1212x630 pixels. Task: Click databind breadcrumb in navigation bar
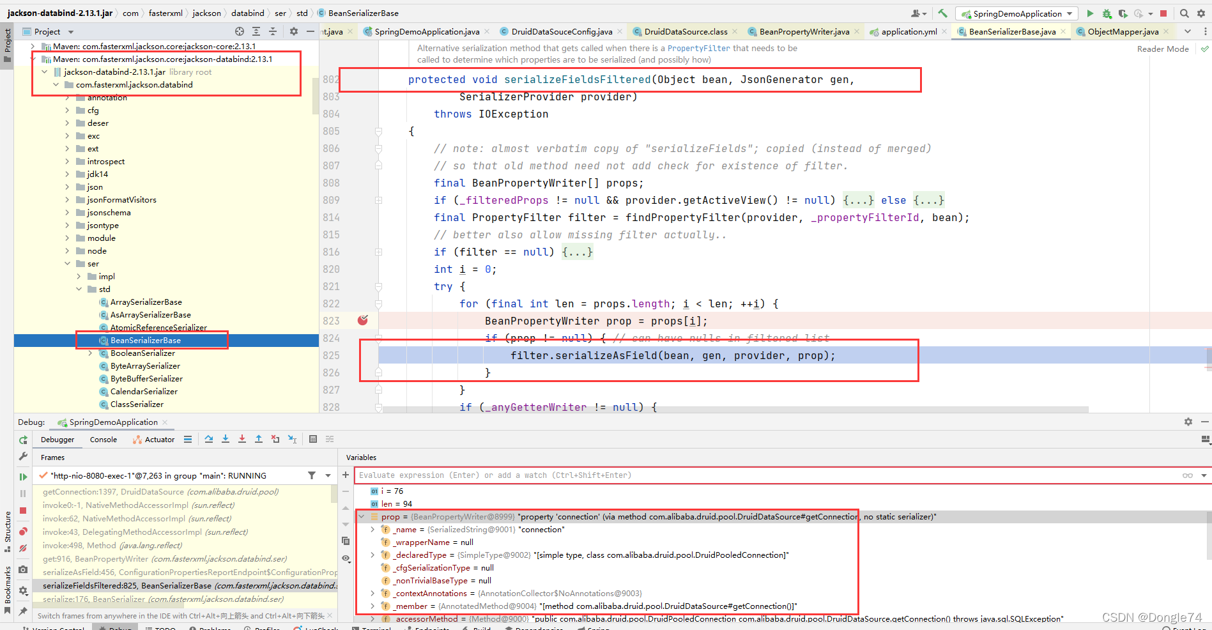pyautogui.click(x=248, y=13)
